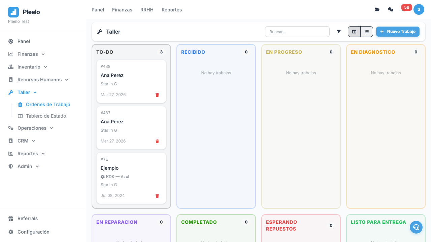Switch to kanban board view
431x242 pixels.
(354, 32)
